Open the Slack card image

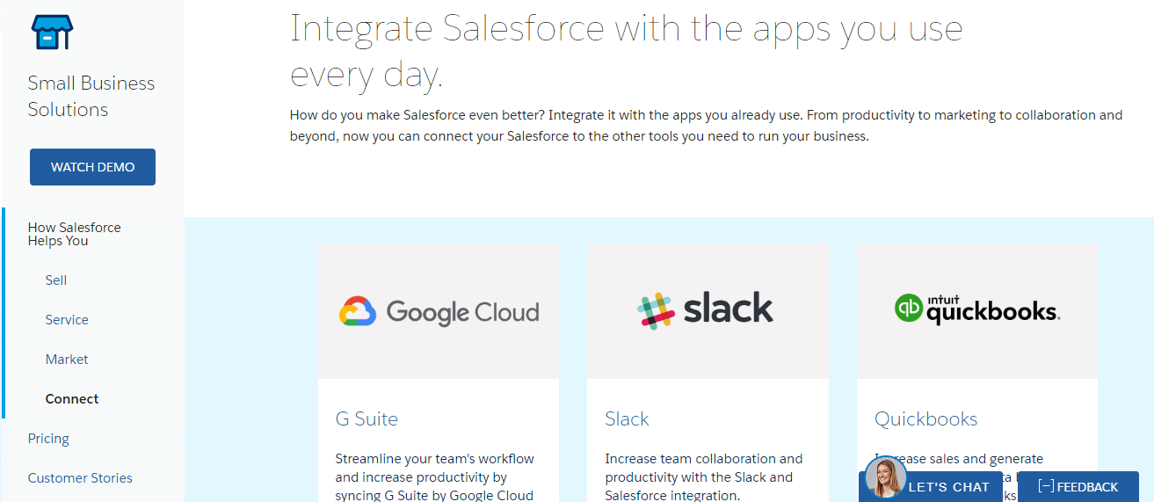[x=708, y=311]
